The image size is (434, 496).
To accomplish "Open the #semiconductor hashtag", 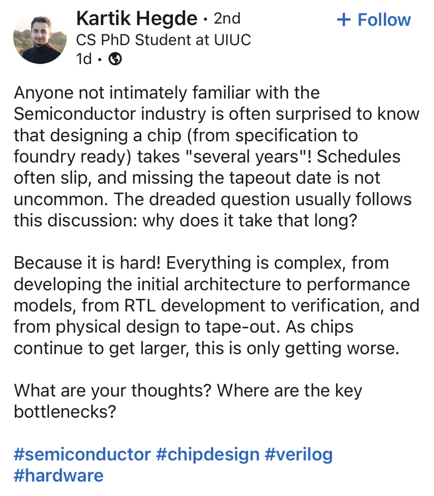I will (x=82, y=455).
